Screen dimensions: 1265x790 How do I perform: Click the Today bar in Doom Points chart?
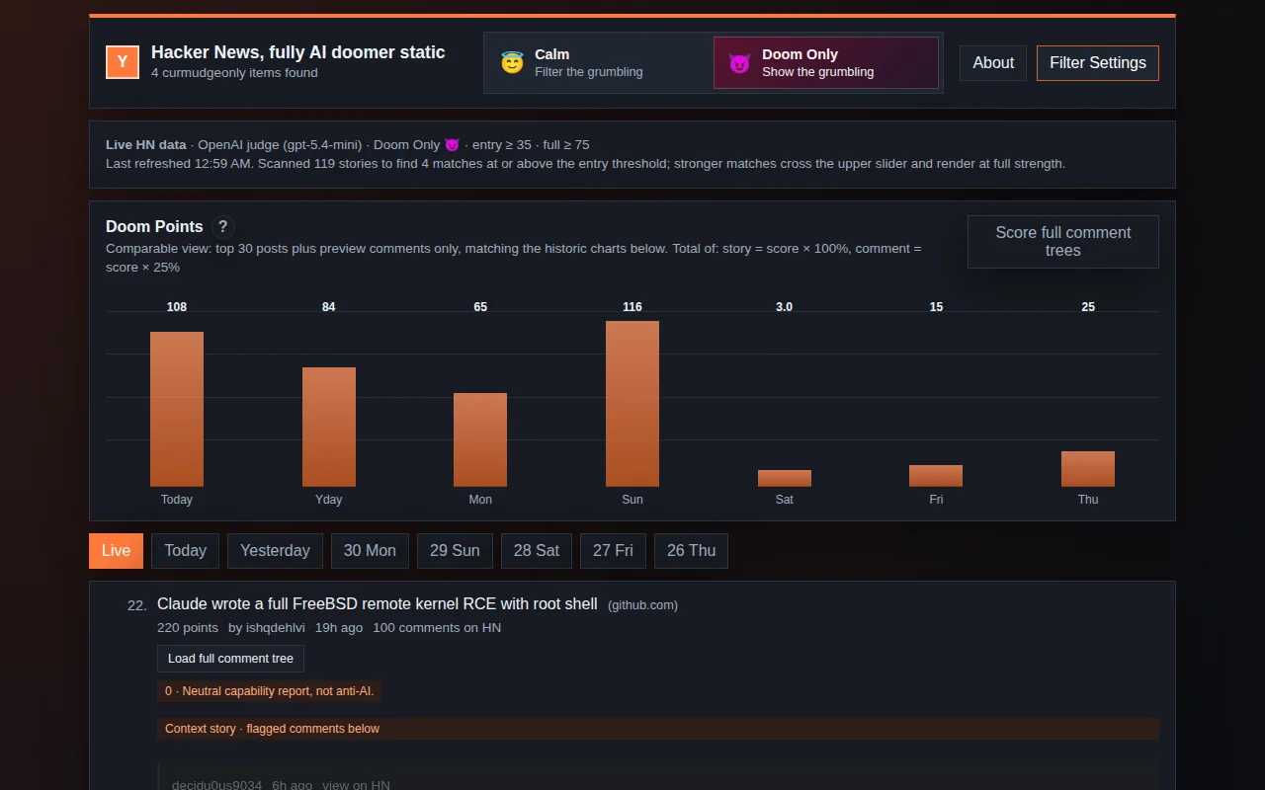(x=177, y=409)
